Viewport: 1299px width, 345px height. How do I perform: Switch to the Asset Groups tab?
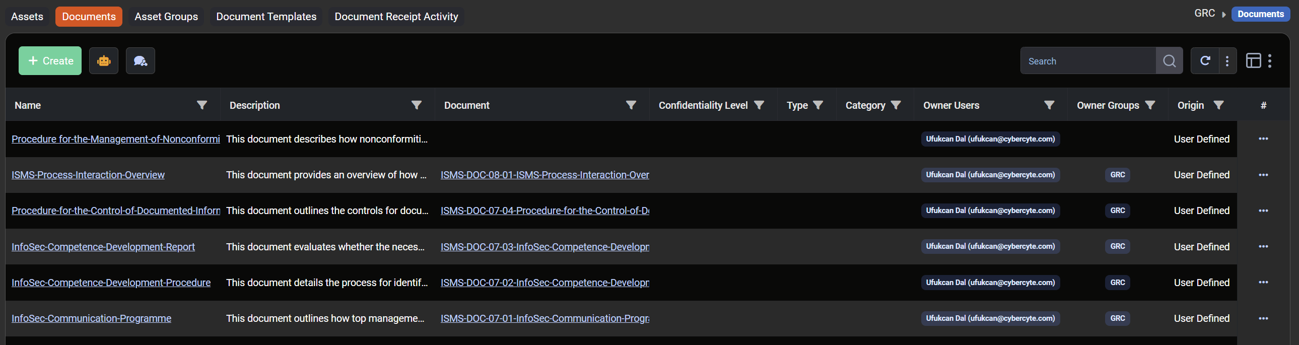click(x=166, y=17)
